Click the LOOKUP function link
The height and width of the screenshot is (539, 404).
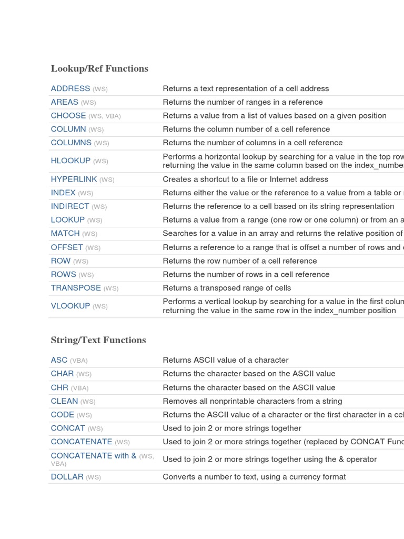click(x=68, y=220)
